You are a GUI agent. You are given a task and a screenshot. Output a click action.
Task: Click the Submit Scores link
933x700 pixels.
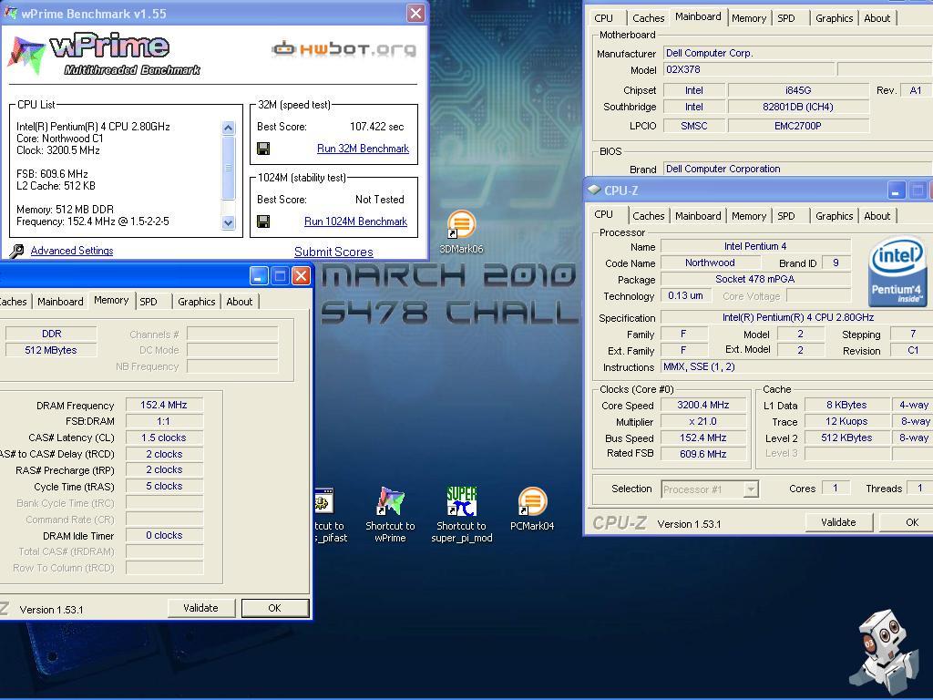click(333, 252)
